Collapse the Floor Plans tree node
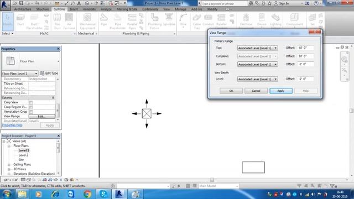The height and width of the screenshot is (199, 354). click(9, 146)
